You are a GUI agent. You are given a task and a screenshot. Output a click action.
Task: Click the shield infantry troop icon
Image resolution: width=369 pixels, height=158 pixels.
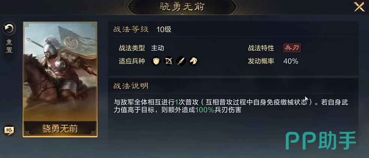tap(157, 61)
